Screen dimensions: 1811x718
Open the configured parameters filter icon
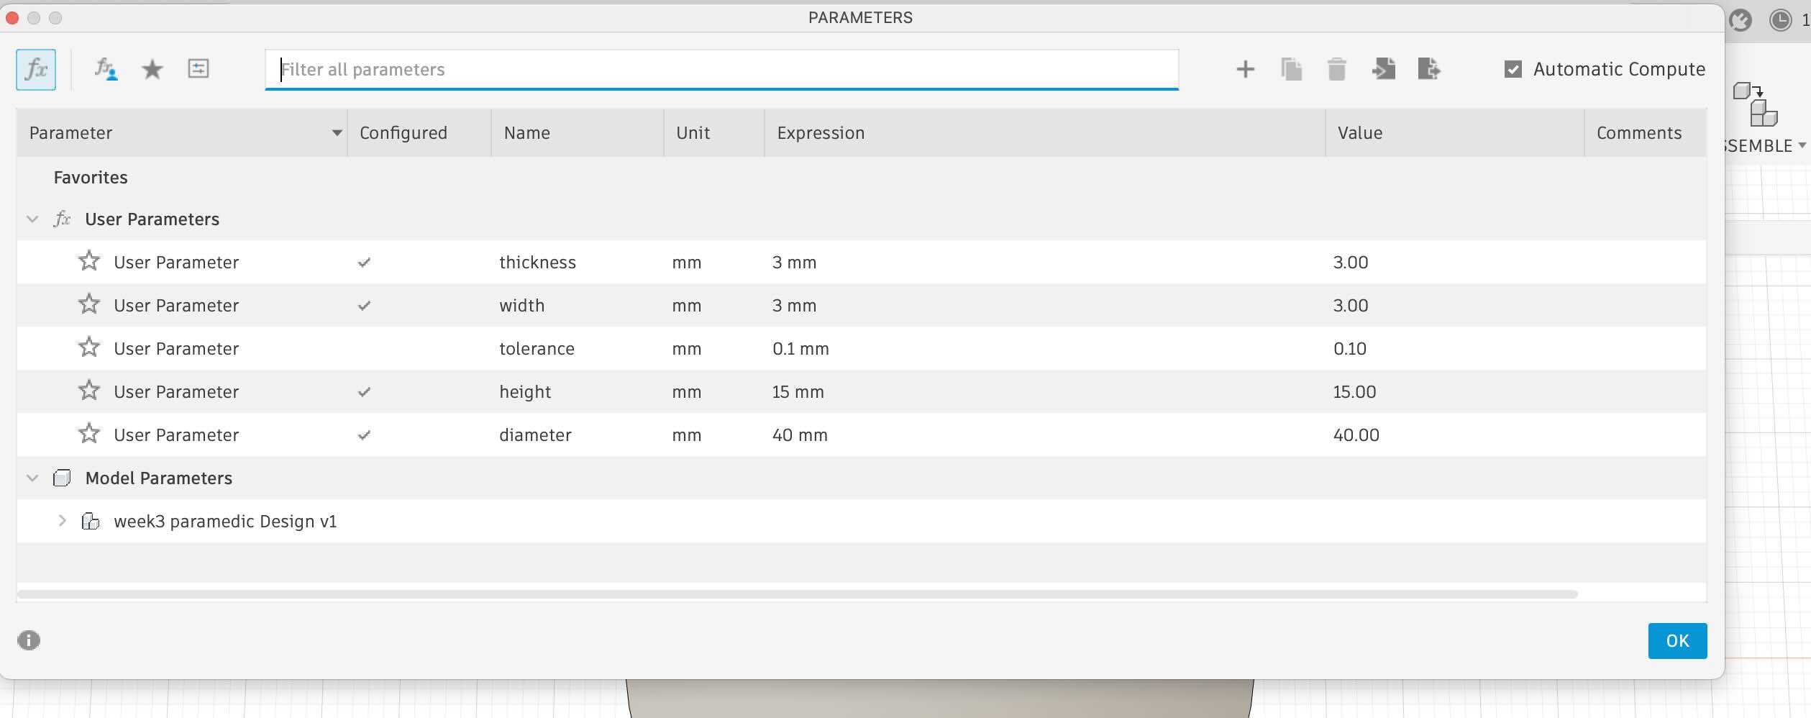click(x=198, y=69)
